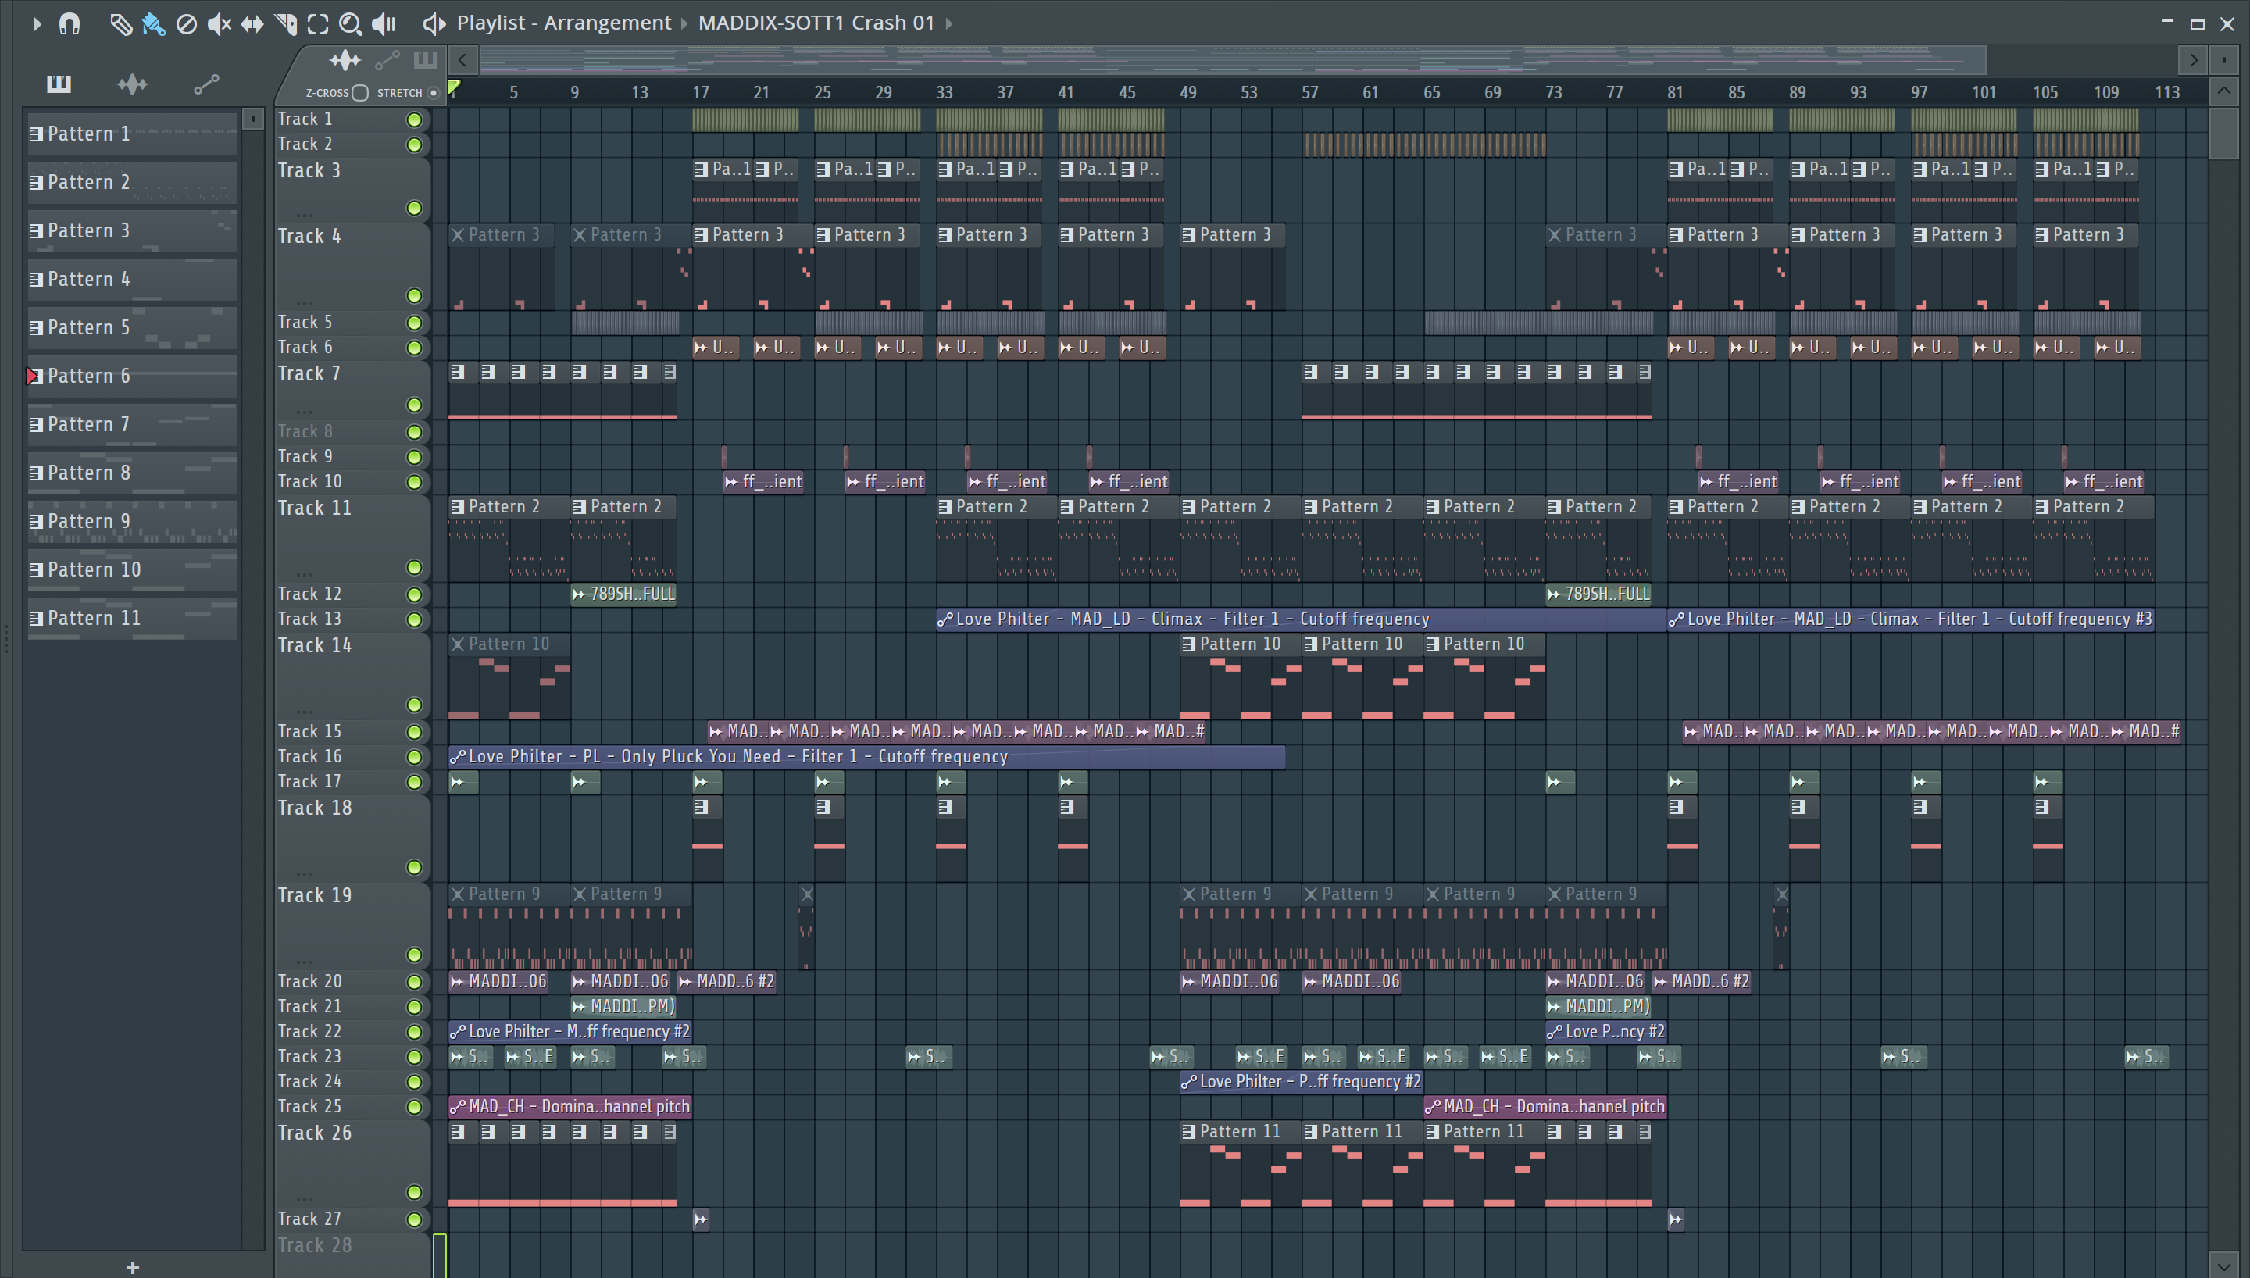The image size is (2250, 1278).
Task: Open Track 4 options dots
Action: coord(305,302)
